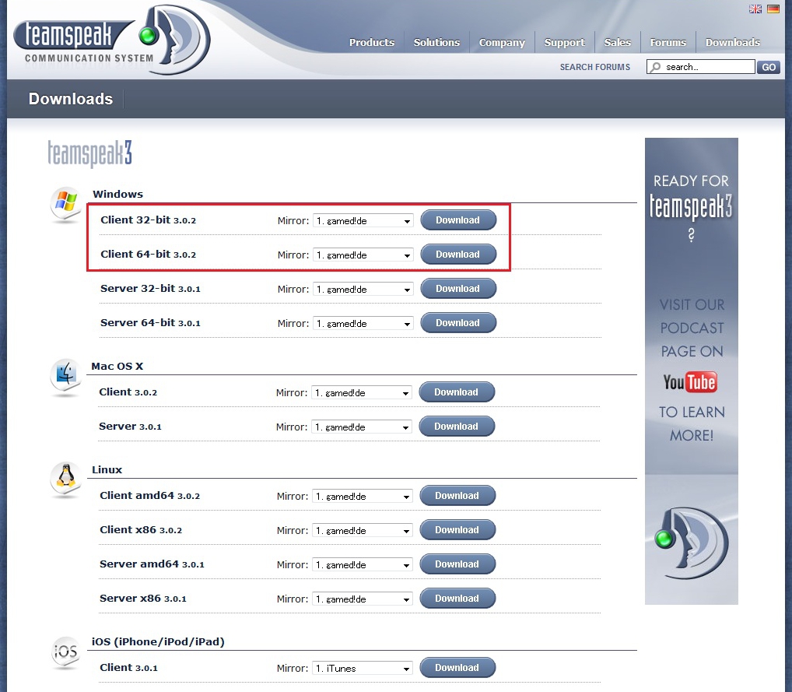Download Linux Server amd64 3.0.1
792x692 pixels.
[457, 564]
